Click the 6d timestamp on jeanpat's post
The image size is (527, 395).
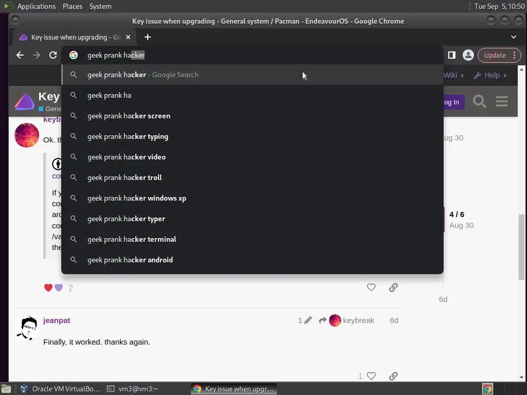coord(394,320)
